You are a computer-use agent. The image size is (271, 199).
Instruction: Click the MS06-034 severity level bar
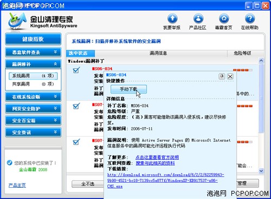243,70
